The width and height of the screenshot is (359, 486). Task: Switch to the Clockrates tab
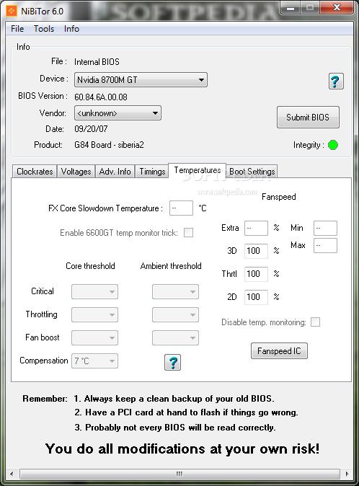pyautogui.click(x=35, y=172)
